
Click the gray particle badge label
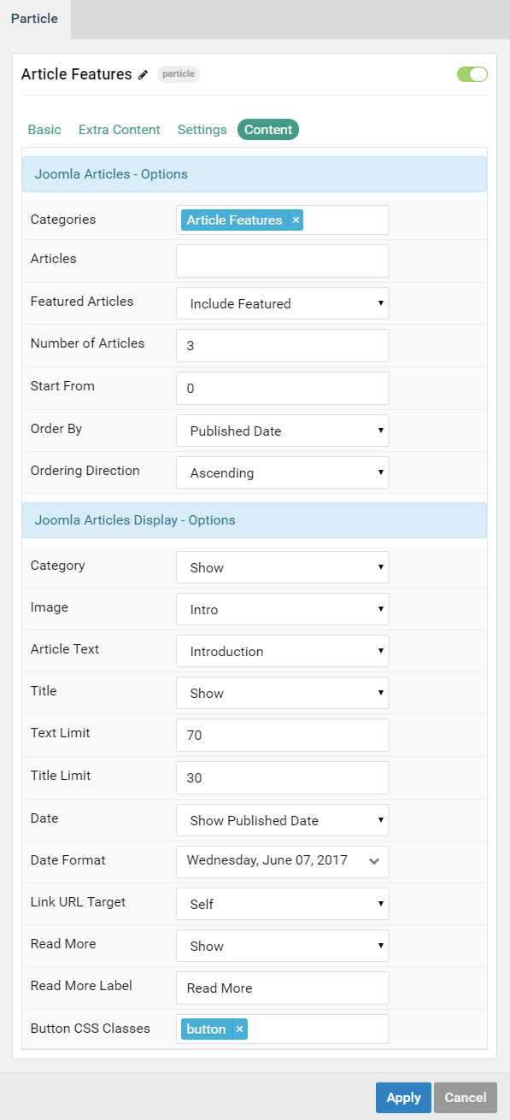point(179,74)
